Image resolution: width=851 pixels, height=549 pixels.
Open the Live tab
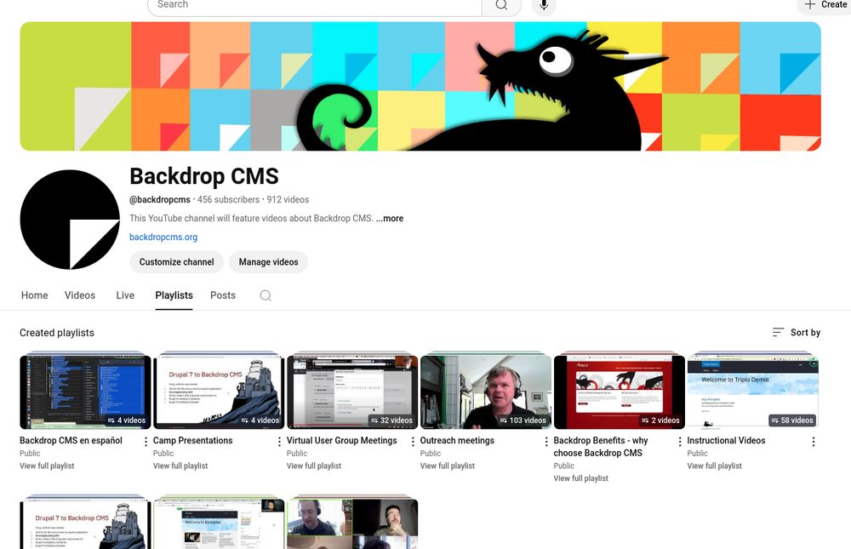(125, 295)
